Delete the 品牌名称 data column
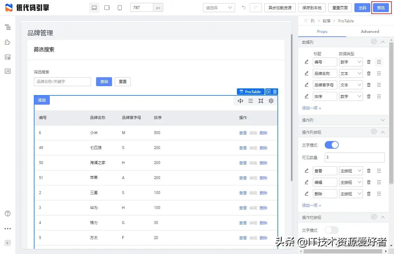The width and height of the screenshot is (394, 254). click(x=369, y=73)
